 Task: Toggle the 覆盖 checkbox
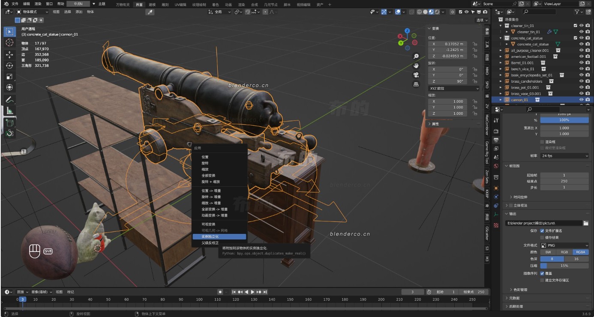coord(542,273)
